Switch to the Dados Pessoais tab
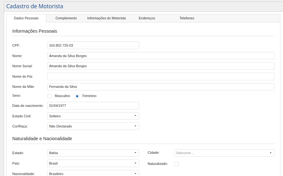The image size is (283, 176). click(26, 18)
